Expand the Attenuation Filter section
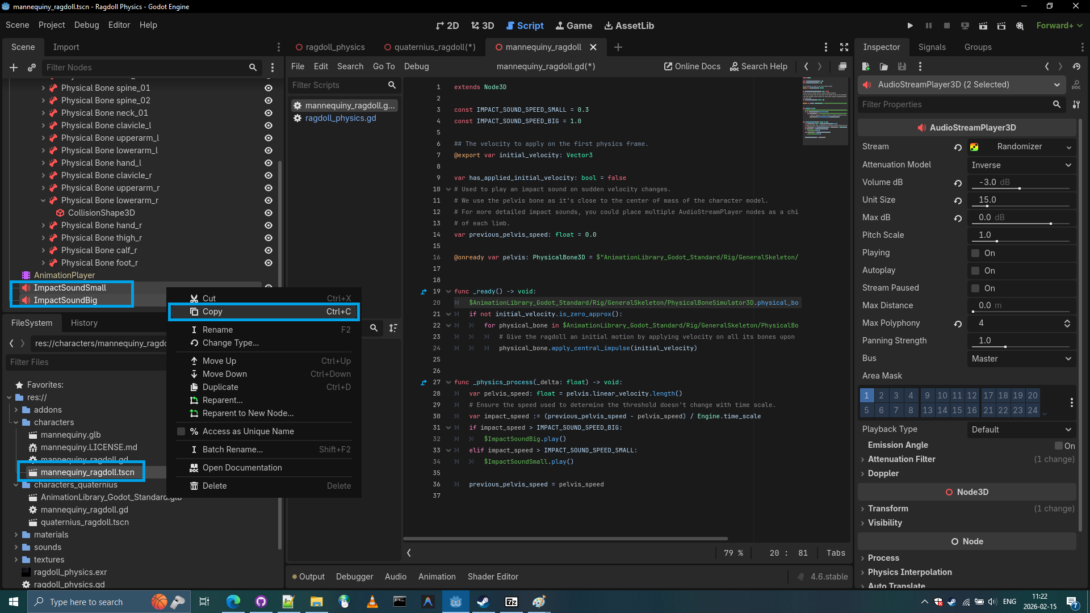This screenshot has height=613, width=1090. [x=901, y=459]
